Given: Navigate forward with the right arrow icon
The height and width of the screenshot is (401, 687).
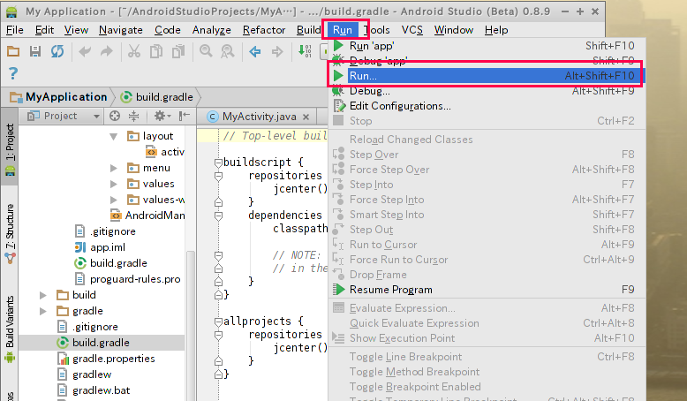Looking at the screenshot, I should coord(277,51).
